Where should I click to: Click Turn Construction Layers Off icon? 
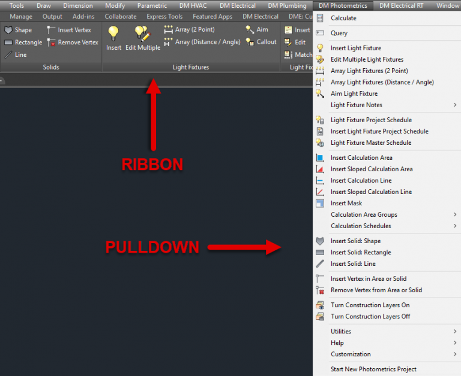point(320,317)
